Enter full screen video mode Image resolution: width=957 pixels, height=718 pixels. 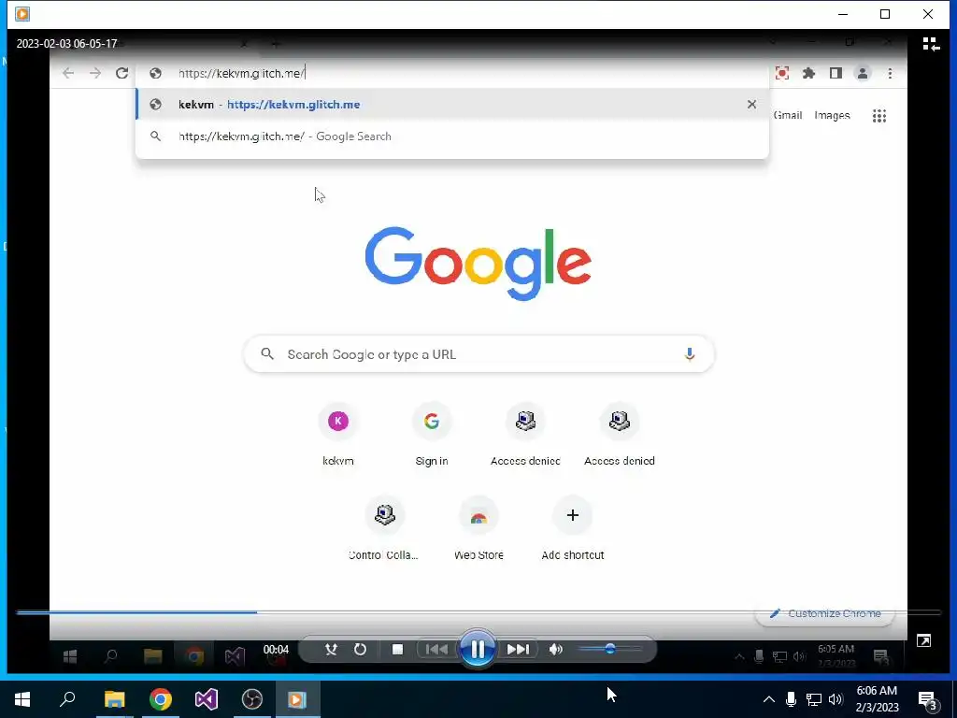coord(923,640)
